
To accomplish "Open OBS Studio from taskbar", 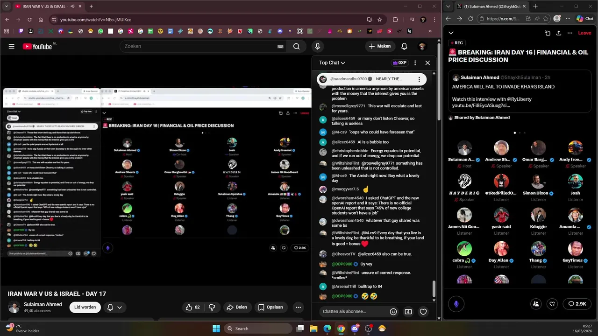I will pos(368,329).
